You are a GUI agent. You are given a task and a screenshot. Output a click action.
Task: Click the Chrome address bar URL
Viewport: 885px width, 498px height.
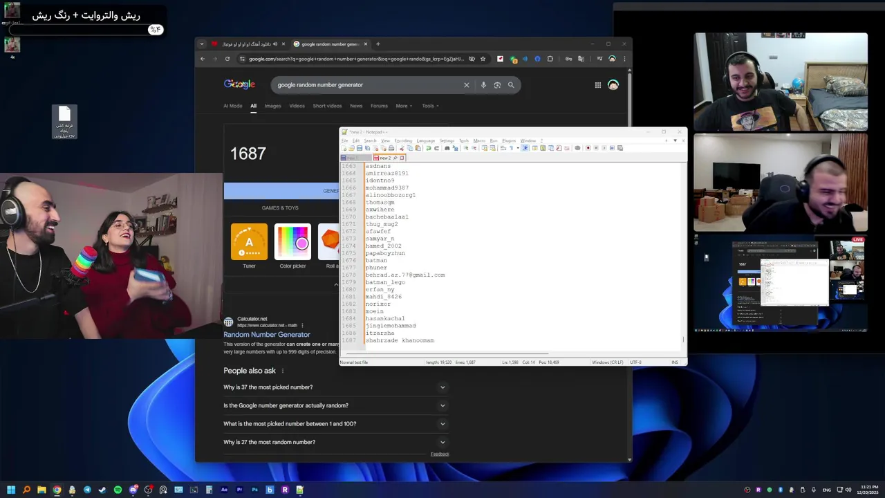[x=356, y=59]
